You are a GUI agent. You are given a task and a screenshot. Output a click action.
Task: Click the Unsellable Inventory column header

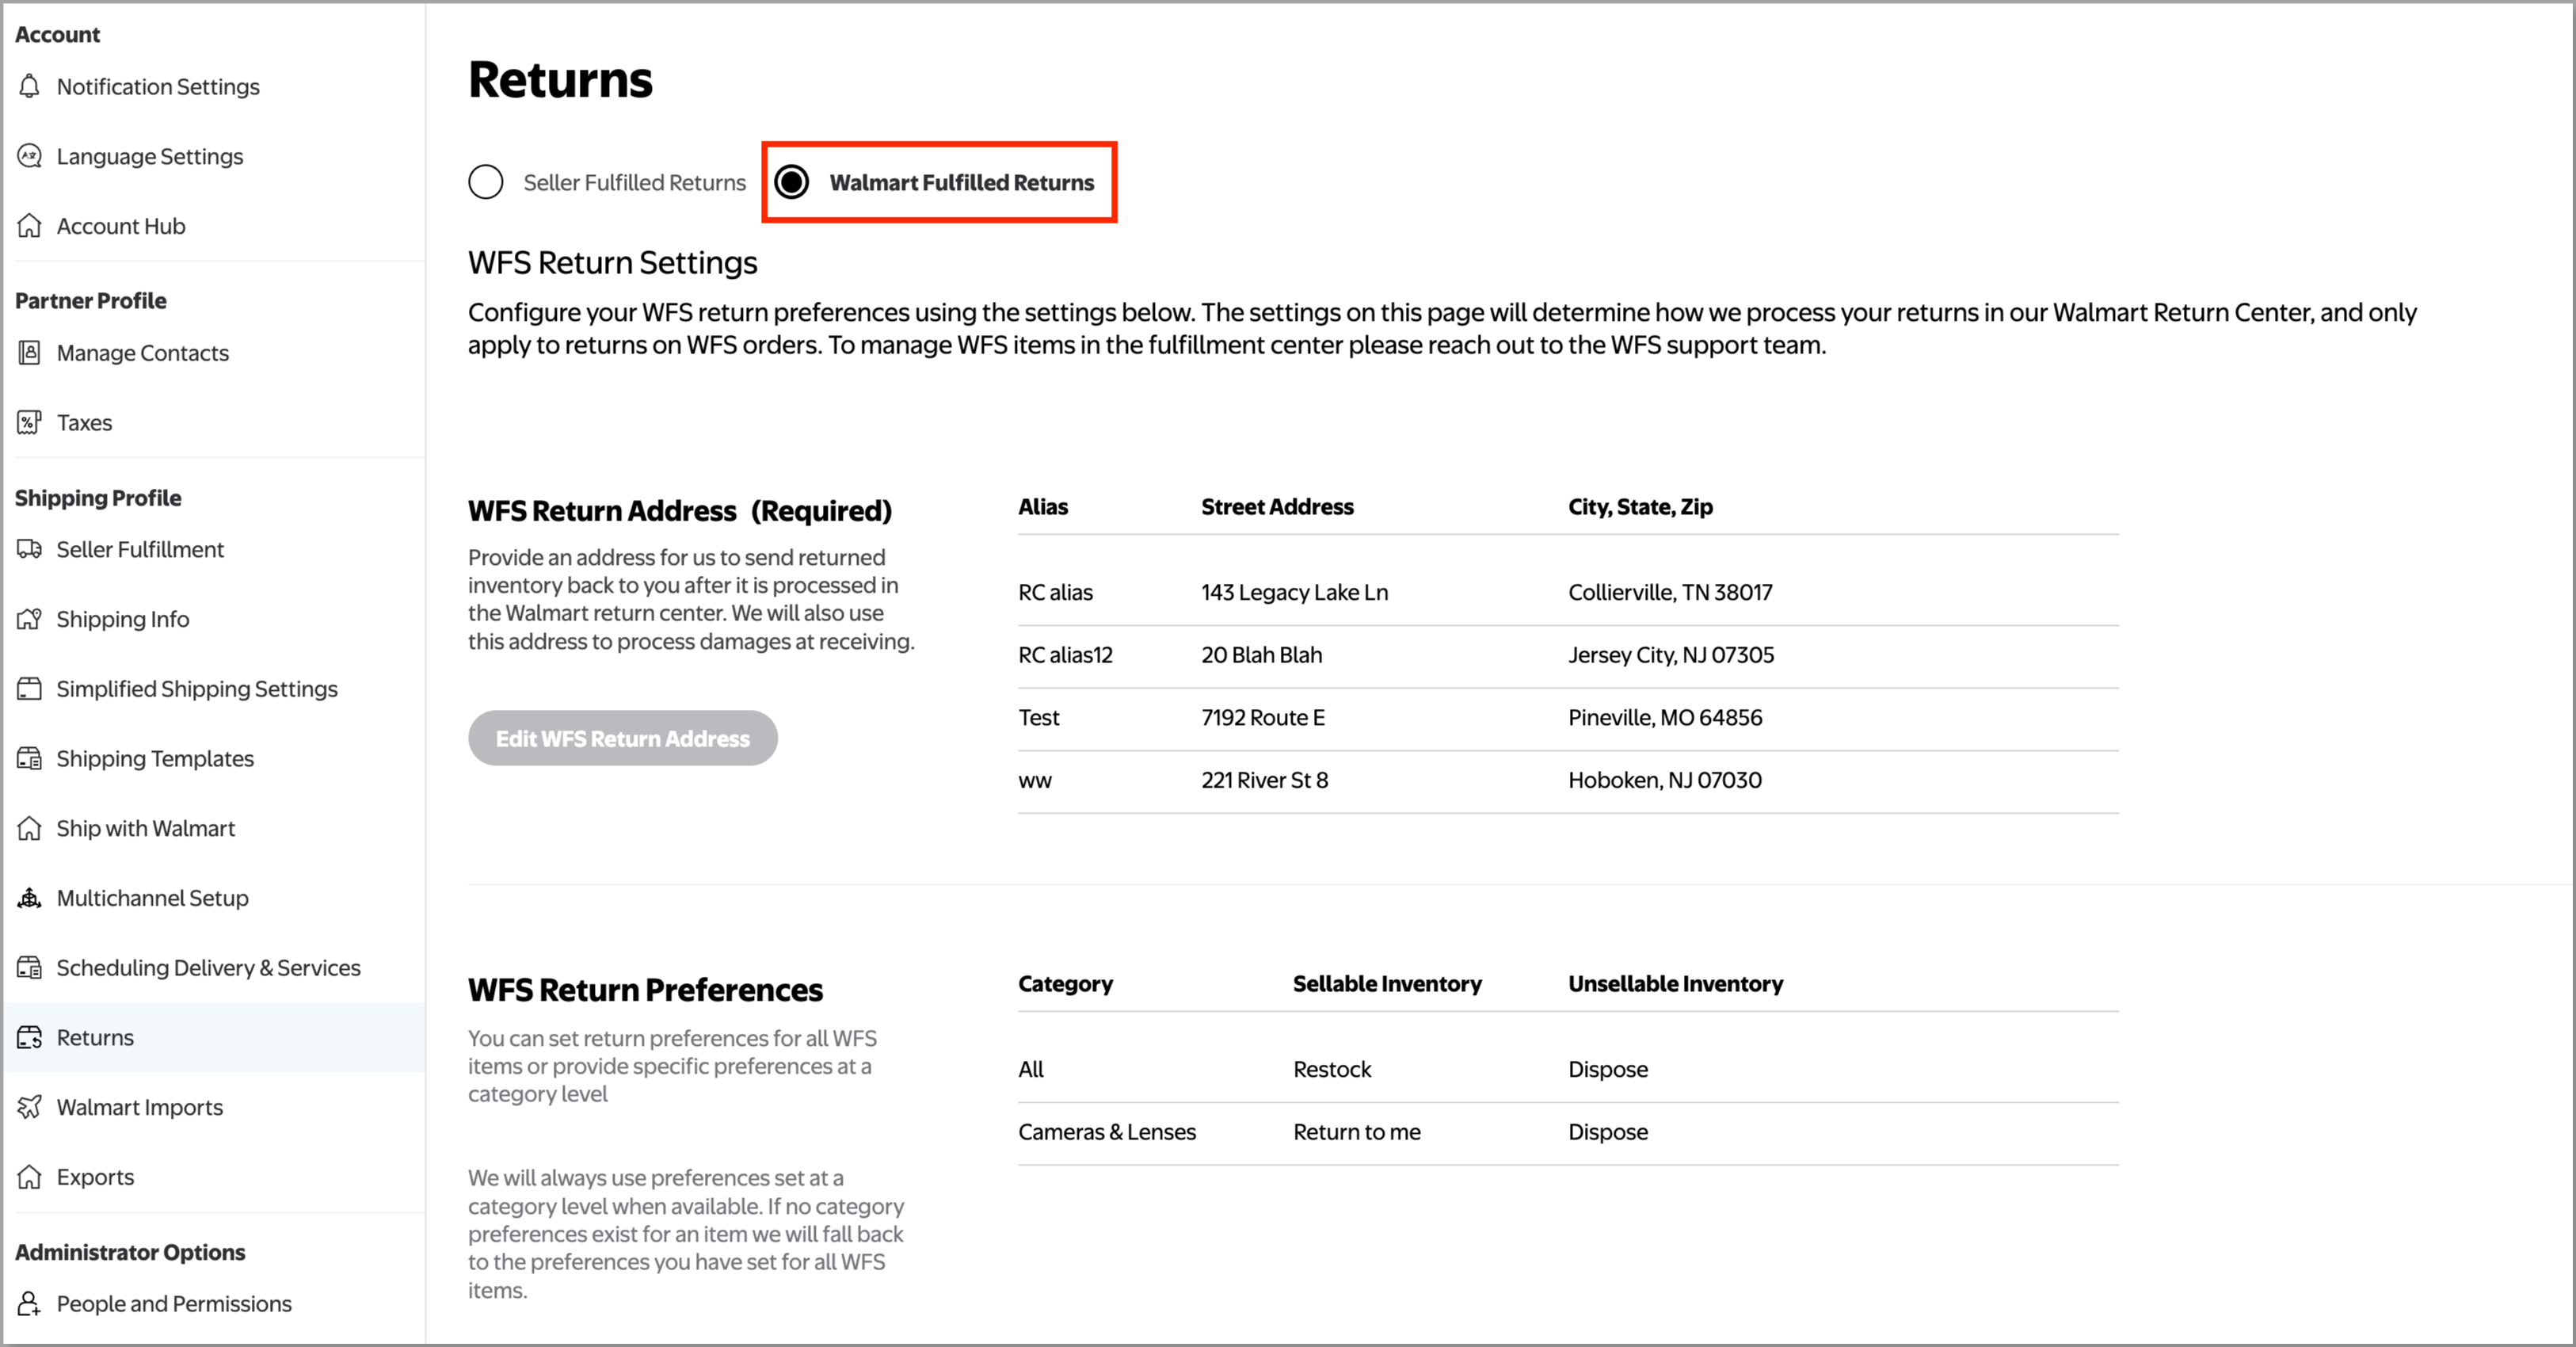click(1675, 984)
